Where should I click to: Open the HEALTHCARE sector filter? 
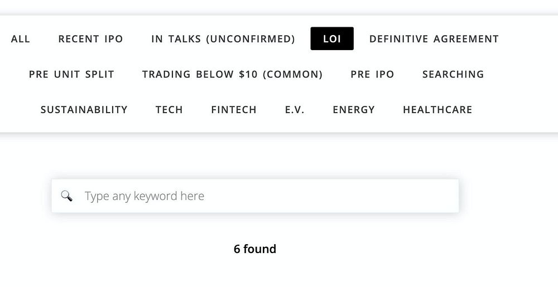coord(437,110)
